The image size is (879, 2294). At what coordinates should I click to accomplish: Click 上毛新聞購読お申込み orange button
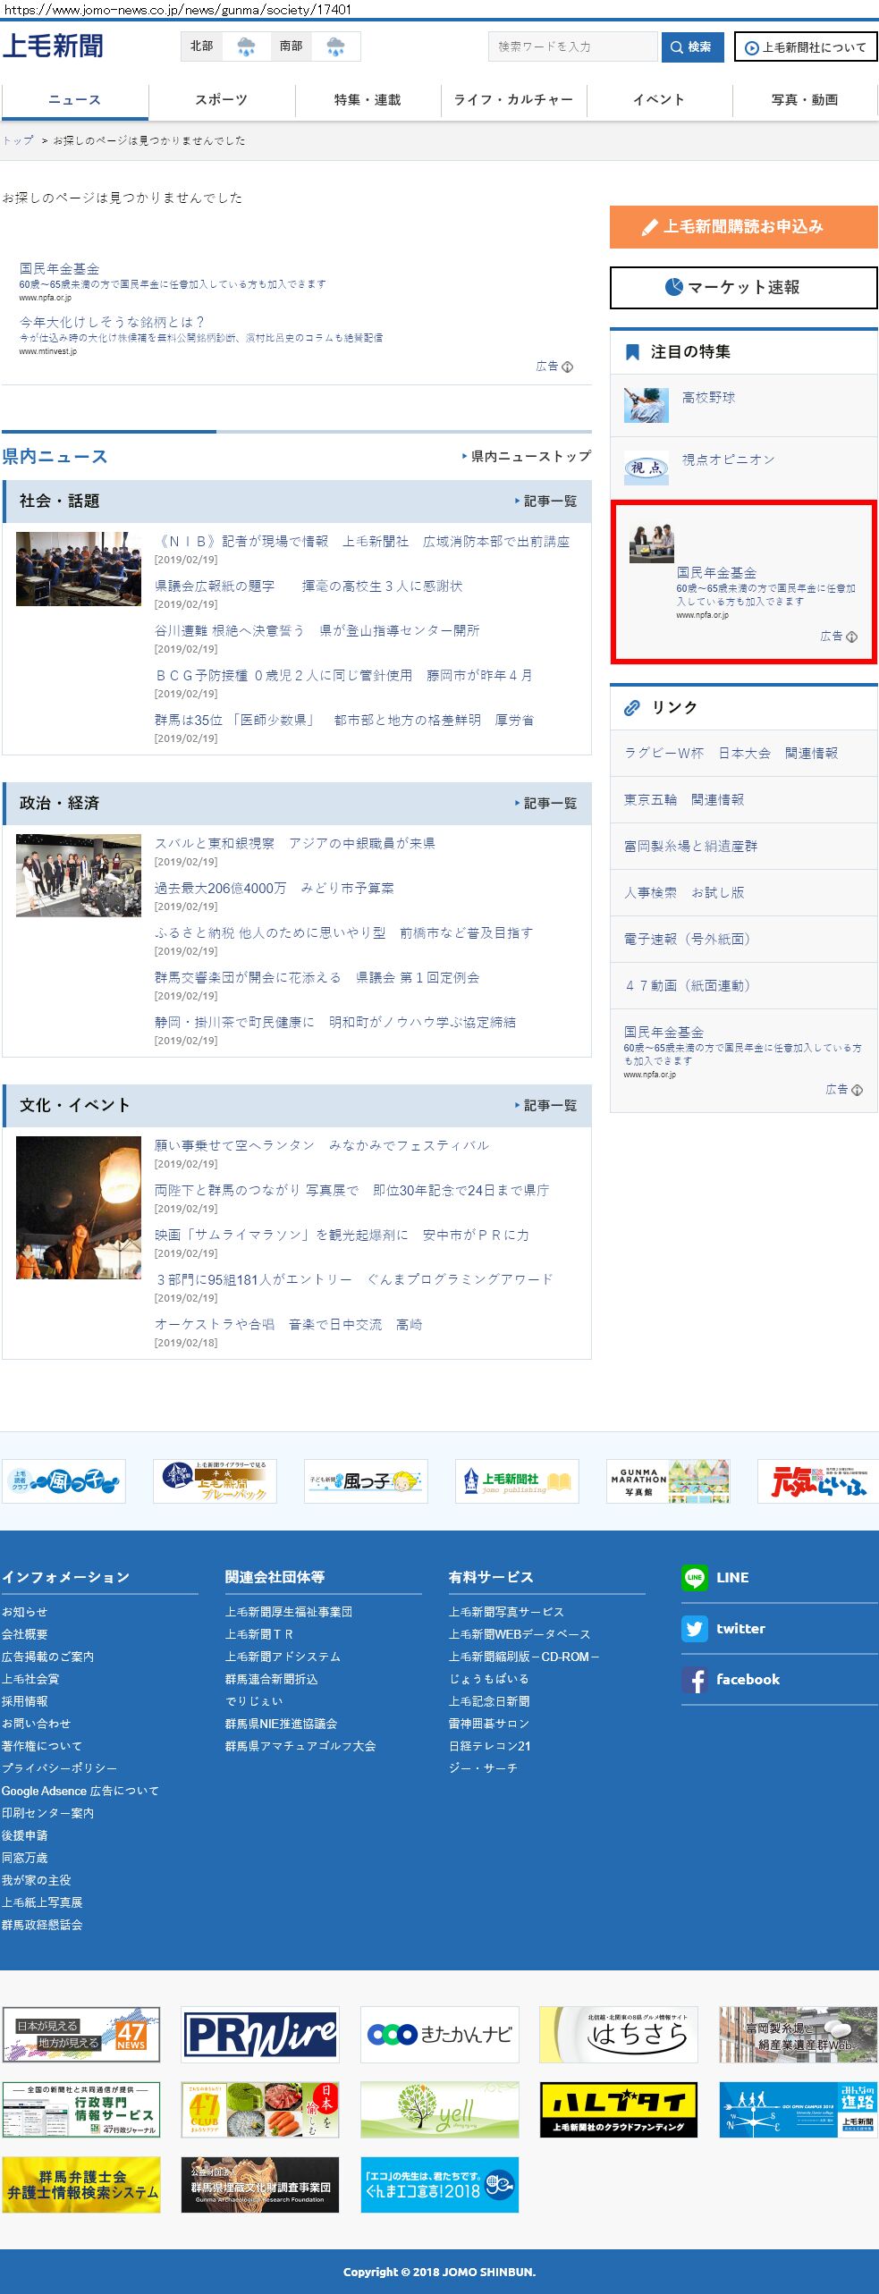[743, 227]
